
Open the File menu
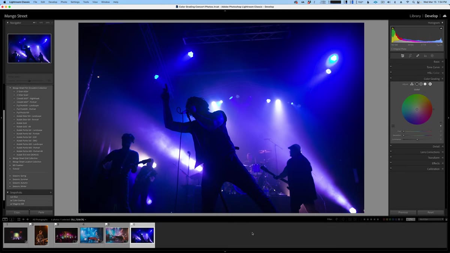coord(35,2)
